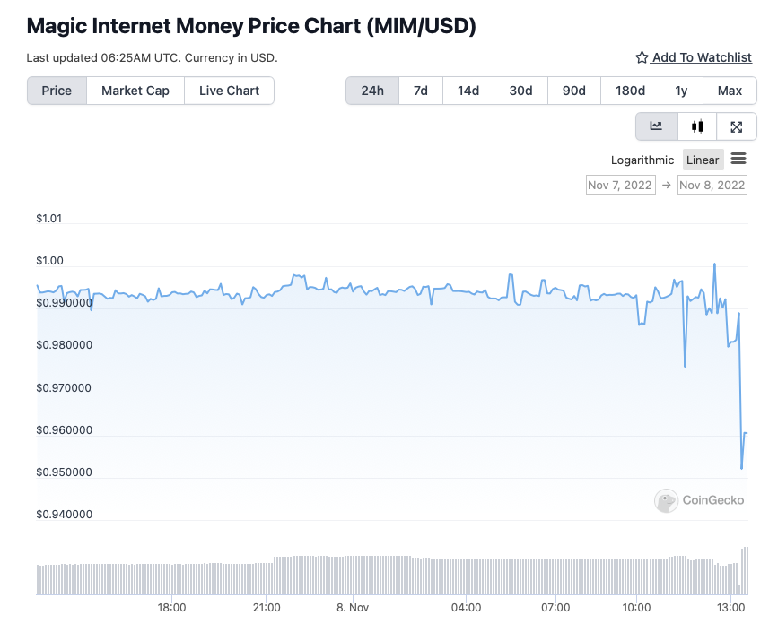
Task: Choose the 30d time range
Action: coord(520,91)
